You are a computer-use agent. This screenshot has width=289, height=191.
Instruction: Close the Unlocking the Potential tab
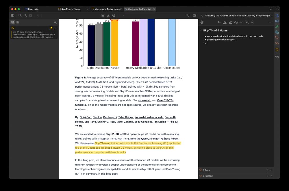[154, 9]
